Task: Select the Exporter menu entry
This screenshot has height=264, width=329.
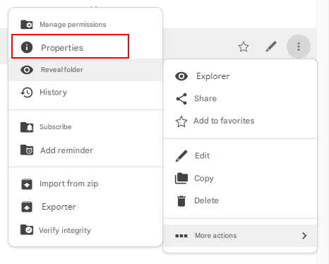Action: pos(85,207)
